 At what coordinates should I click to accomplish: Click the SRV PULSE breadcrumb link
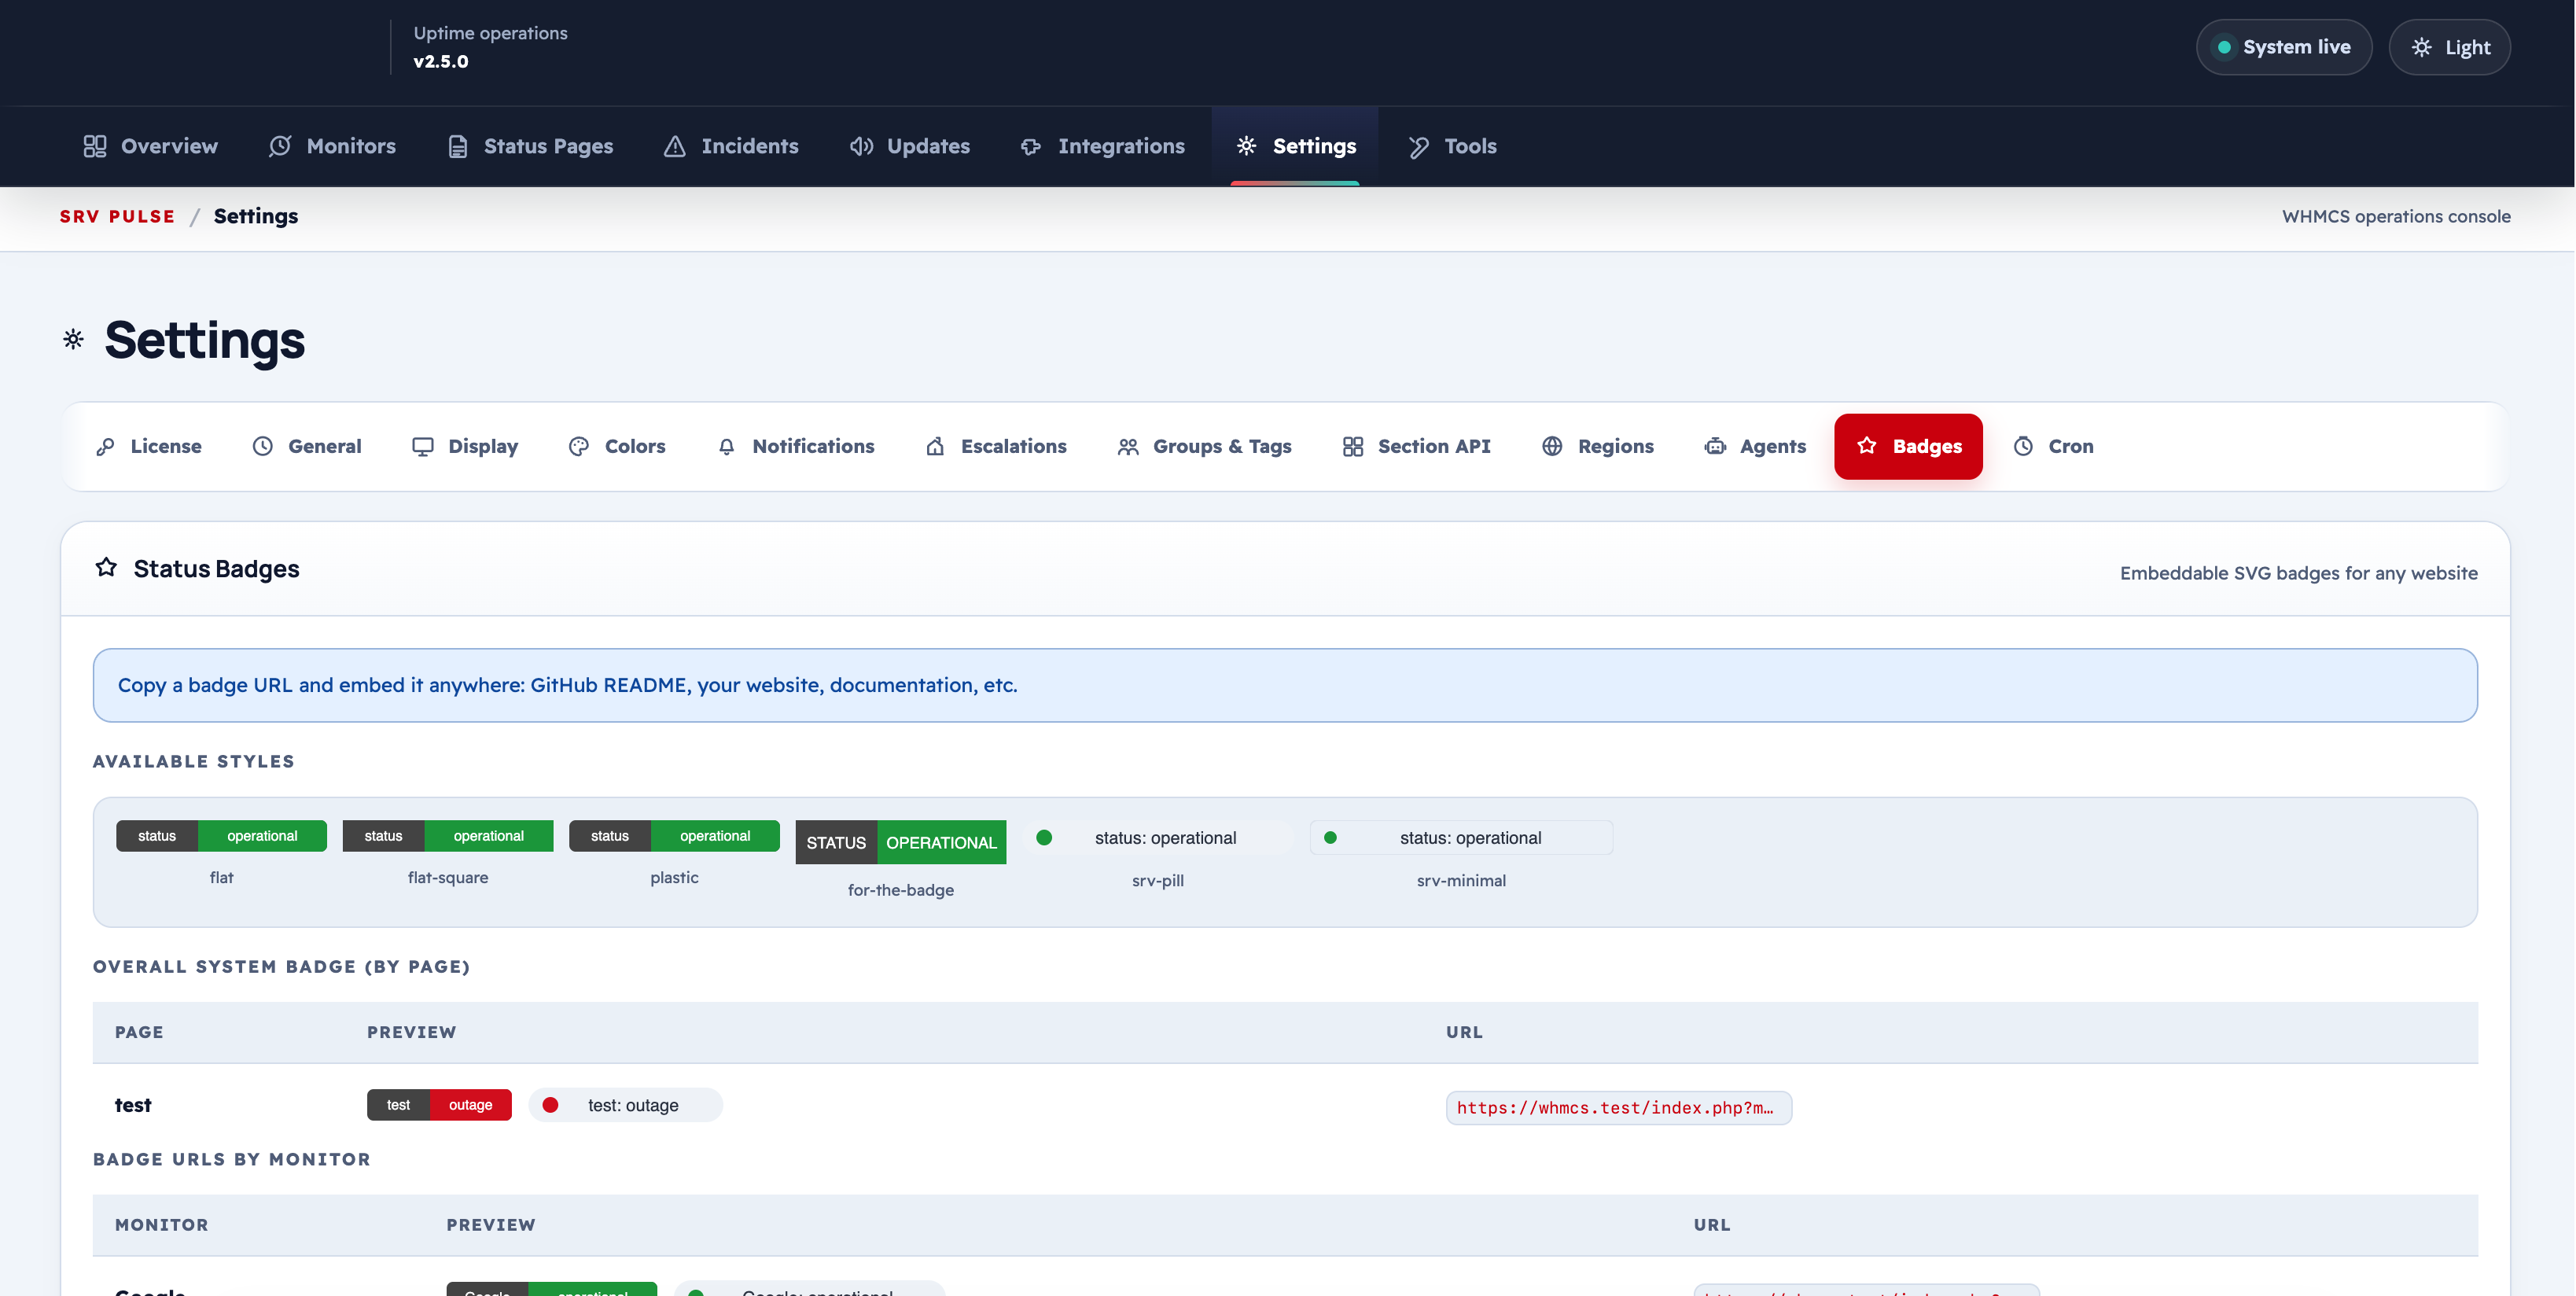(x=117, y=216)
